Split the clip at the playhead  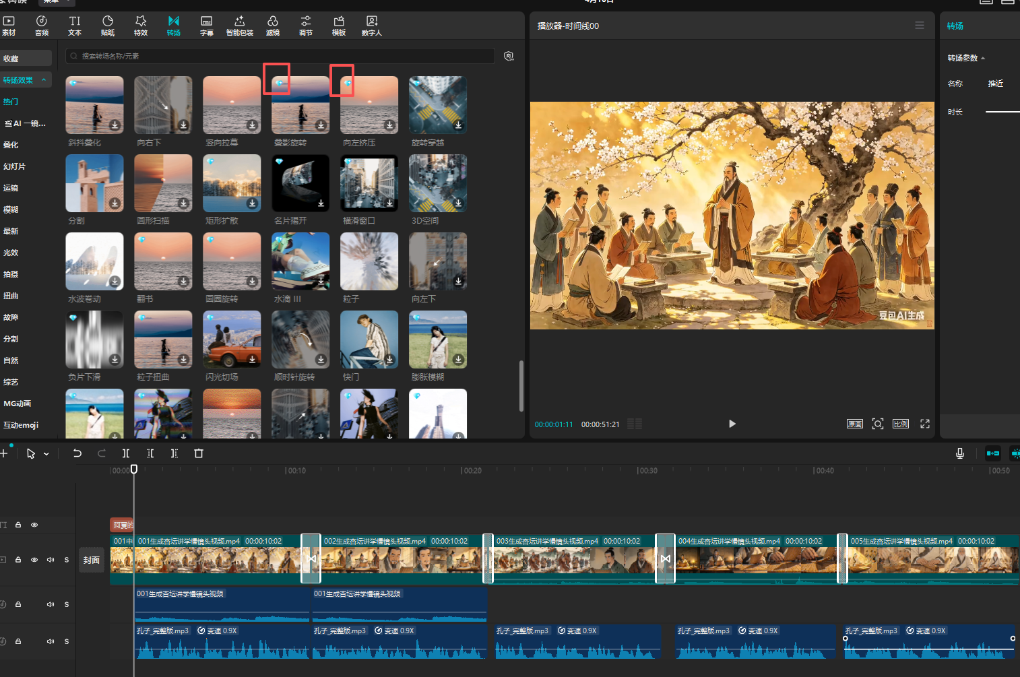coord(126,453)
